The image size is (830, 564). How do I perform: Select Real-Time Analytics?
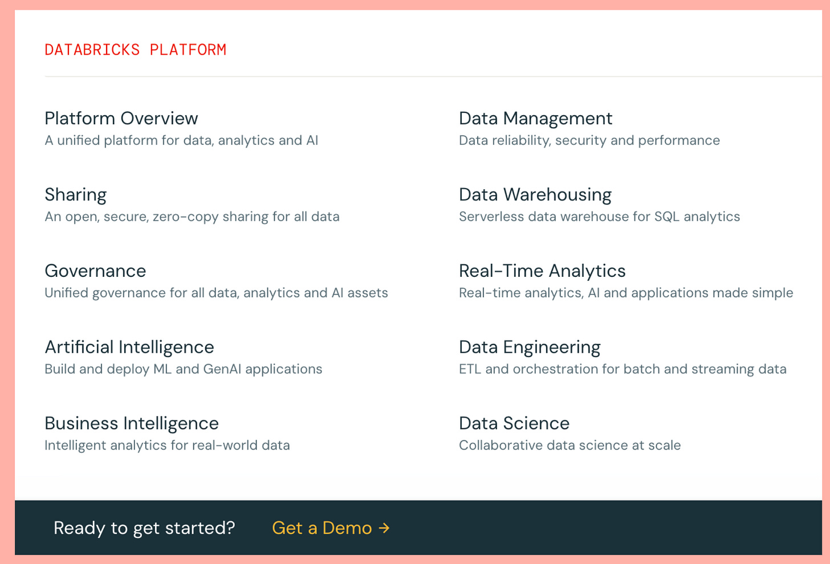[542, 271]
